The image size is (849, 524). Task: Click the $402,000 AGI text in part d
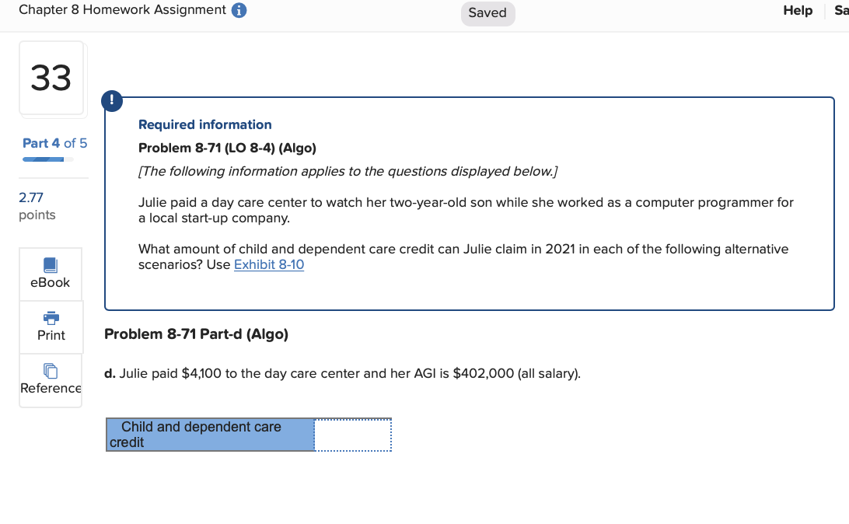pyautogui.click(x=484, y=373)
